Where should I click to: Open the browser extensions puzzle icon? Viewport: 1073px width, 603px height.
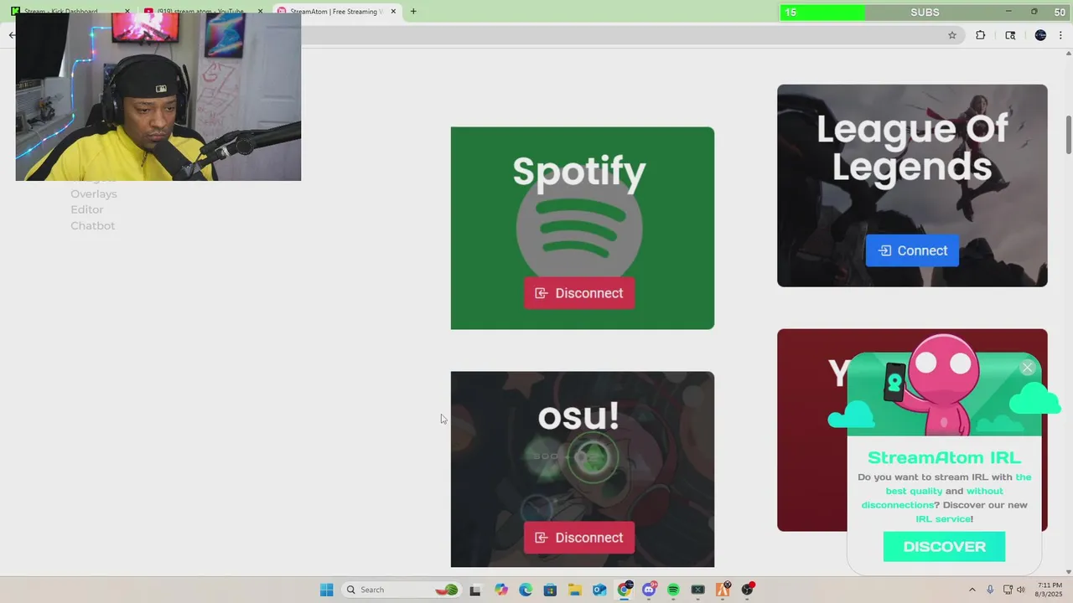coord(980,35)
